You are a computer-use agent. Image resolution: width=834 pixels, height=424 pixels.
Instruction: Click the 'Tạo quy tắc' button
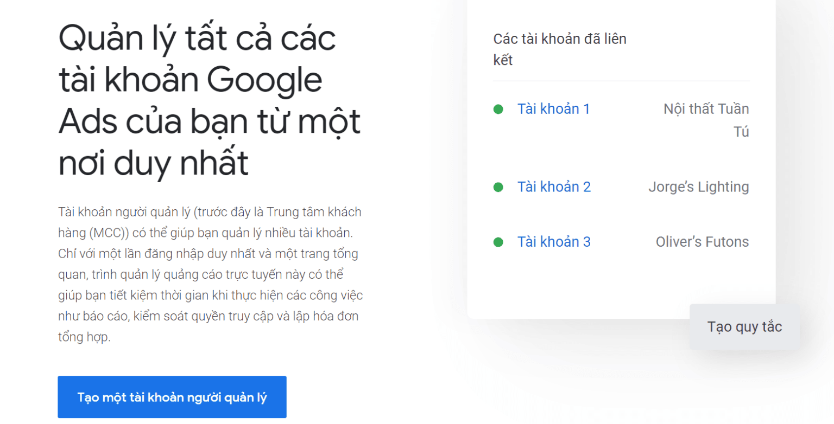pos(744,327)
